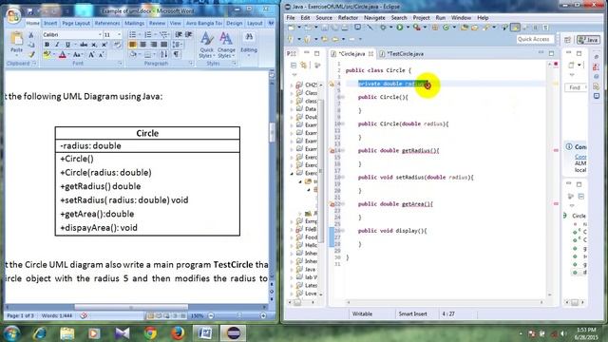Image resolution: width=608 pixels, height=342 pixels.
Task: Open Internet Explorer from the taskbar
Action: click(x=40, y=333)
